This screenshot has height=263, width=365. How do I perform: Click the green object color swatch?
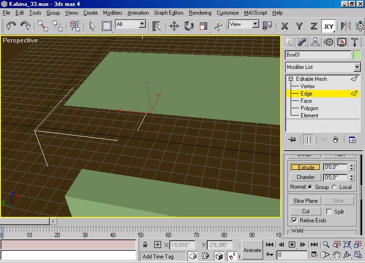[357, 55]
